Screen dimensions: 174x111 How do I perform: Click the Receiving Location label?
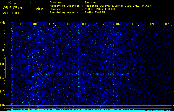click(x=65, y=6)
